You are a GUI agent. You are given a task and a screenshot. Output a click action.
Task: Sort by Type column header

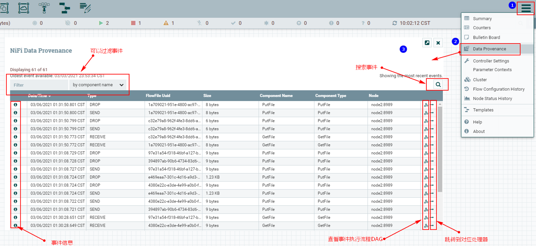point(92,95)
